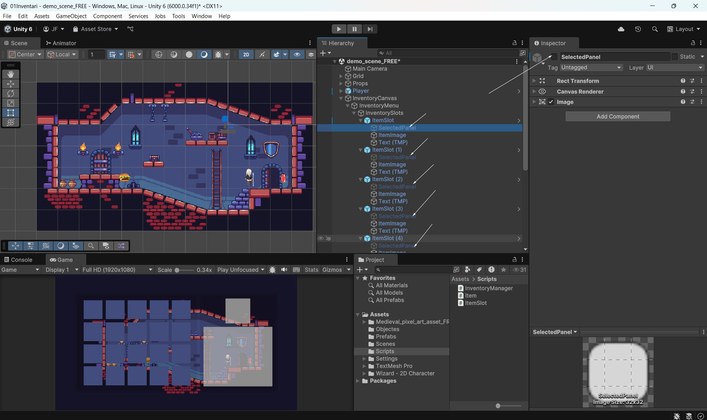707x420 pixels.
Task: Collapse the InventoryCanvas tree item
Action: click(x=341, y=98)
